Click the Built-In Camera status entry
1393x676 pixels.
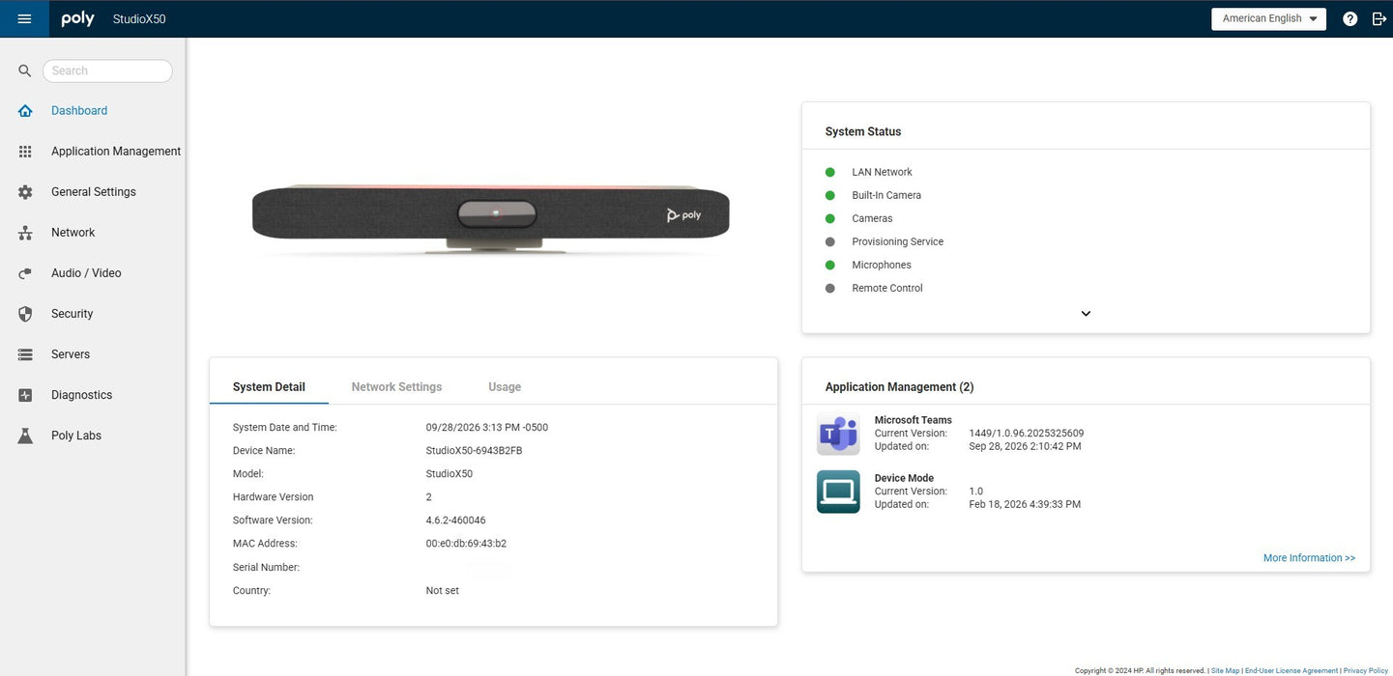(886, 195)
